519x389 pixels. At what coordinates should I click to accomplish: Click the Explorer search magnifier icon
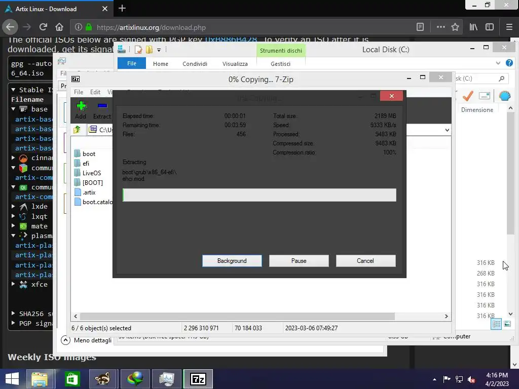click(x=501, y=79)
